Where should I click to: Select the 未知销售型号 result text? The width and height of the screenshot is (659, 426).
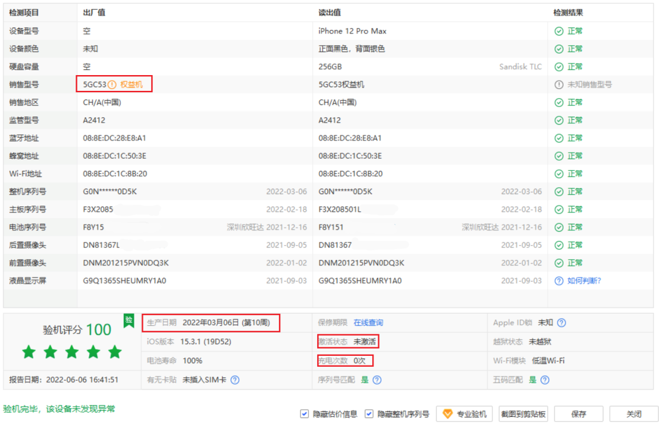tap(589, 84)
